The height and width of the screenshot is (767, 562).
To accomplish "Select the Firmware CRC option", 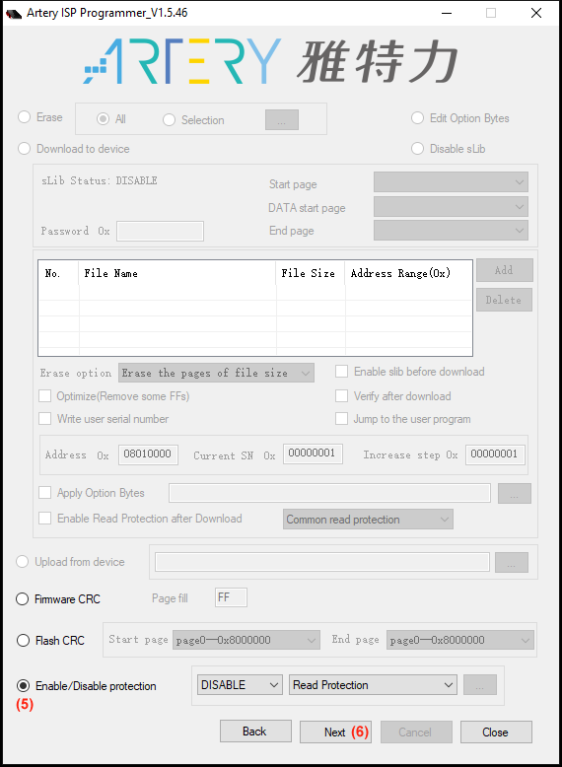I will tap(22, 599).
